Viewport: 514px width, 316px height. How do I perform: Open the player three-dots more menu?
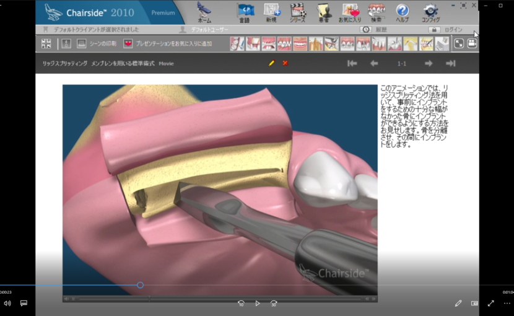(x=507, y=303)
